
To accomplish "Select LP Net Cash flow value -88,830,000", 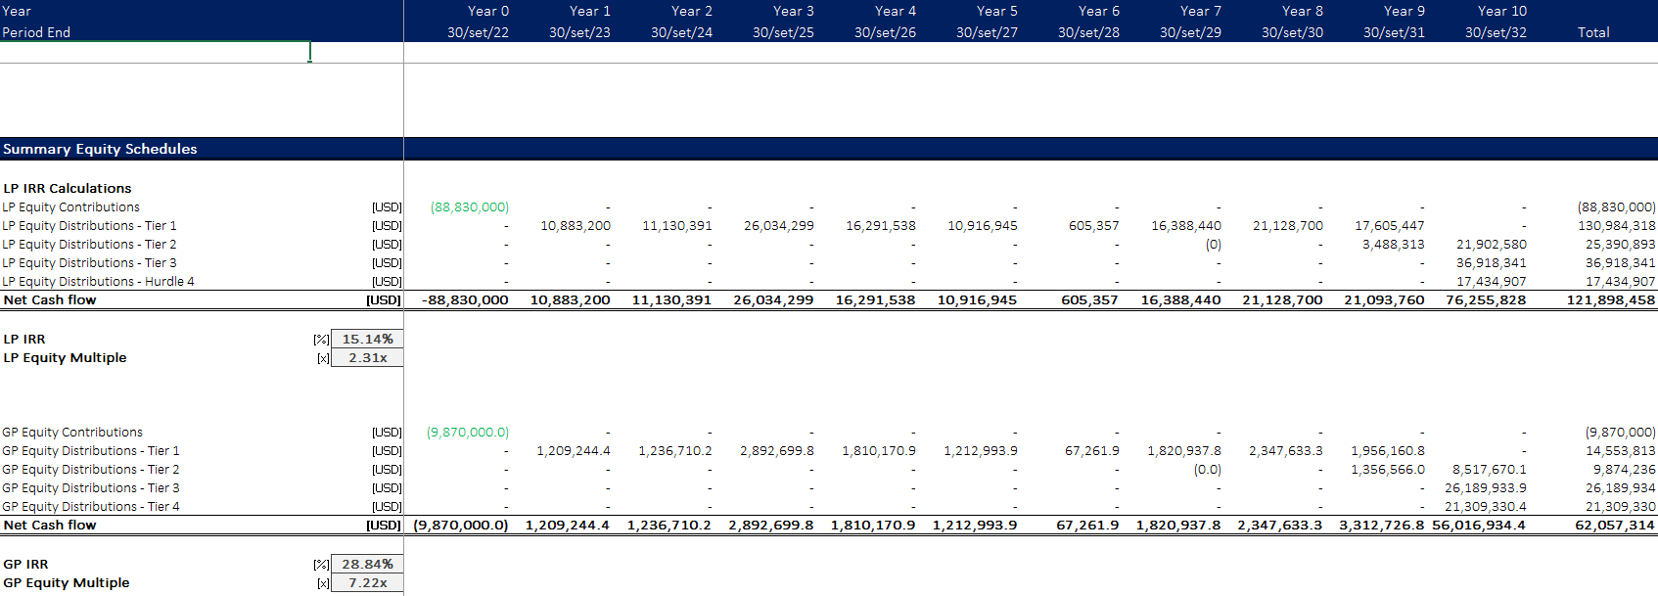I will click(465, 299).
